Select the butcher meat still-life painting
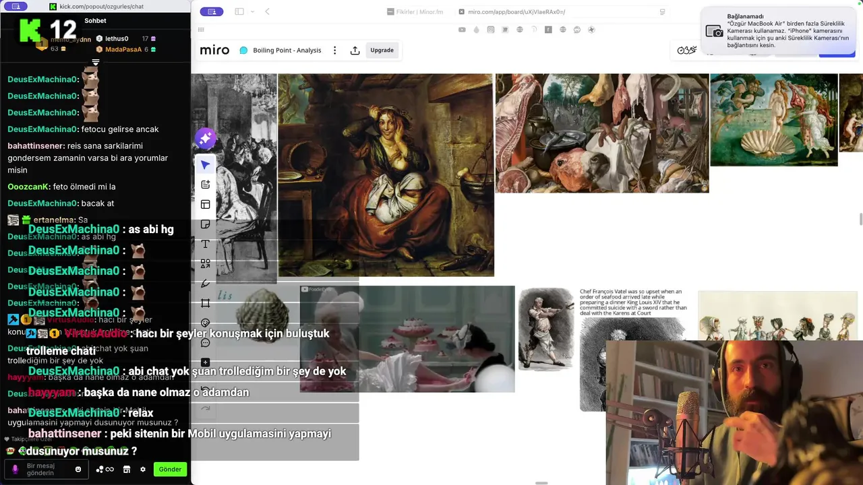 coord(602,133)
